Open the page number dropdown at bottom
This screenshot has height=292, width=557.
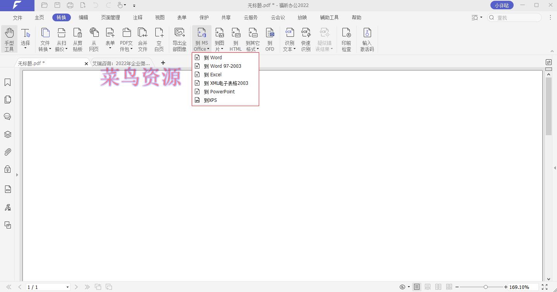click(x=67, y=287)
